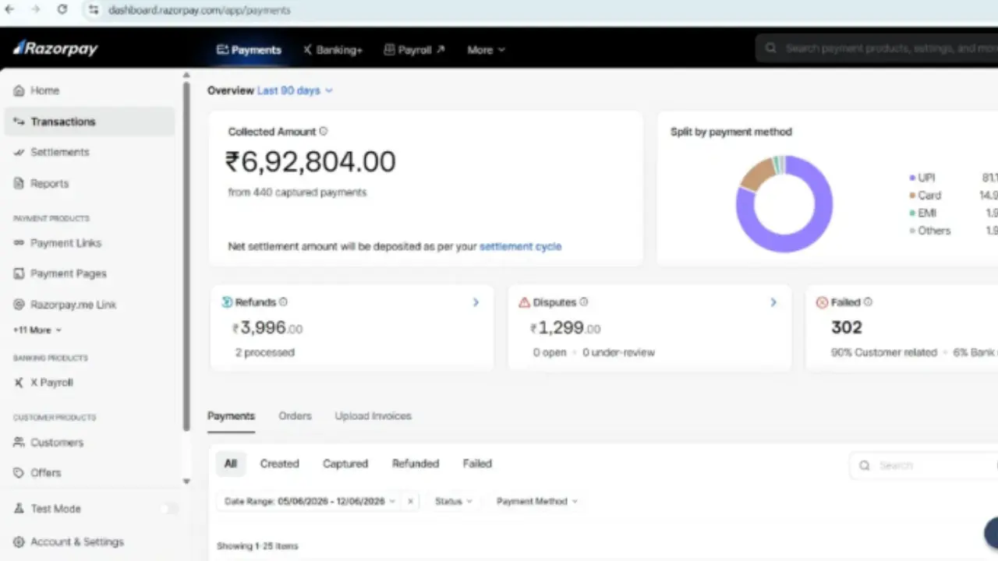Toggle the Test Mode switch
998x561 pixels.
(x=169, y=509)
